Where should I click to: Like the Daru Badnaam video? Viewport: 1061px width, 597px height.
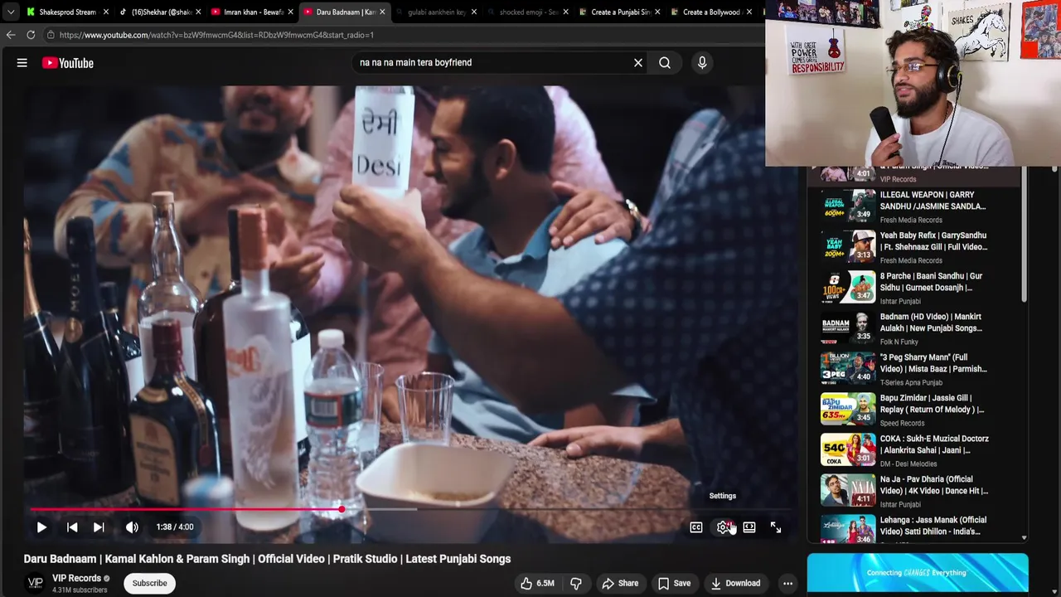(x=536, y=583)
